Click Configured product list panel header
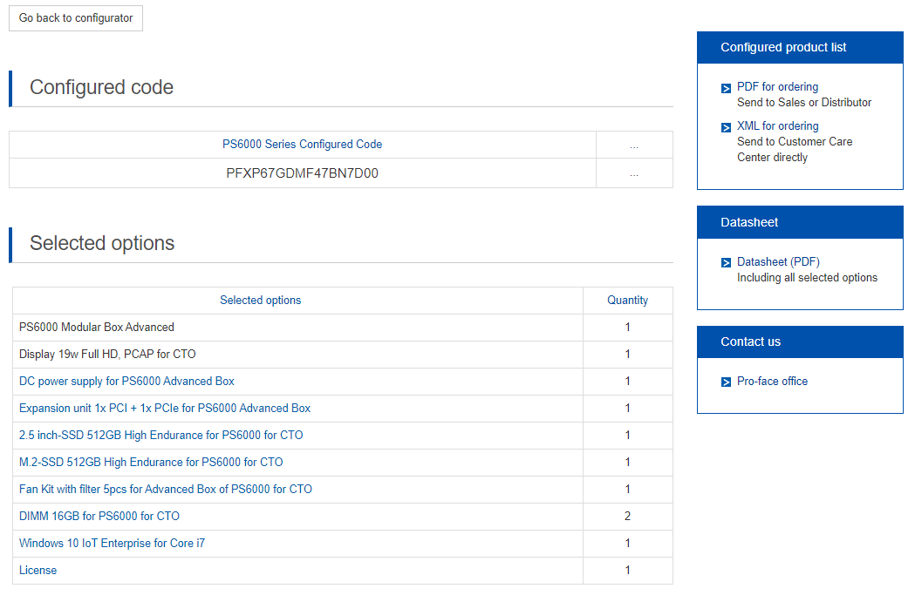Screen dimensions: 915x602 pyautogui.click(x=800, y=47)
